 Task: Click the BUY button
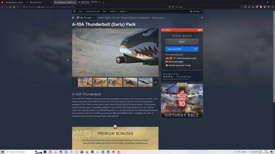tap(182, 42)
